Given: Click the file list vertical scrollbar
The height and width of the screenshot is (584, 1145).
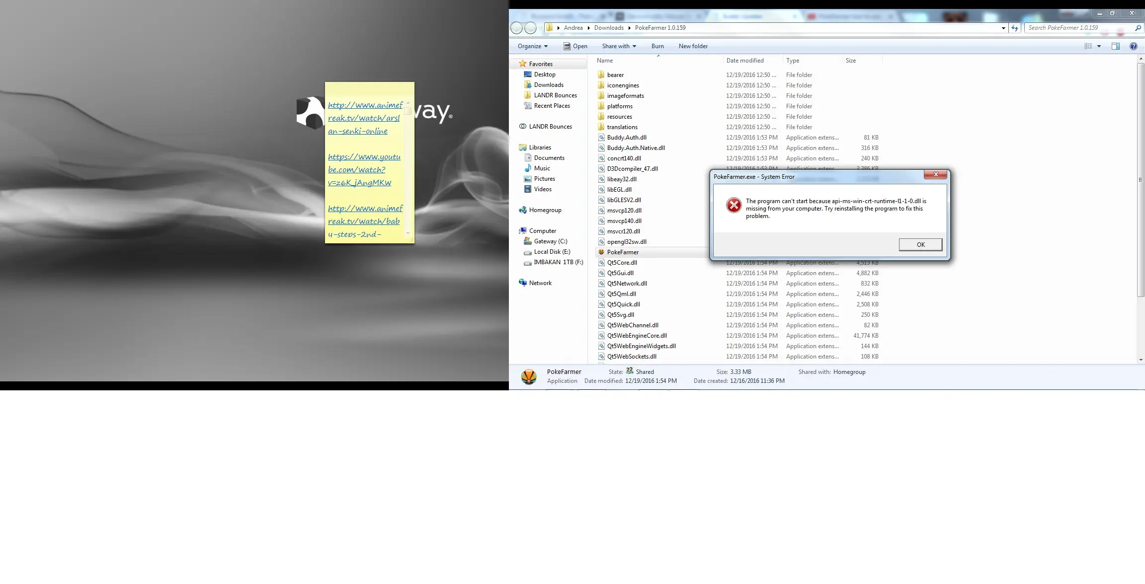Looking at the screenshot, I should tap(1141, 179).
